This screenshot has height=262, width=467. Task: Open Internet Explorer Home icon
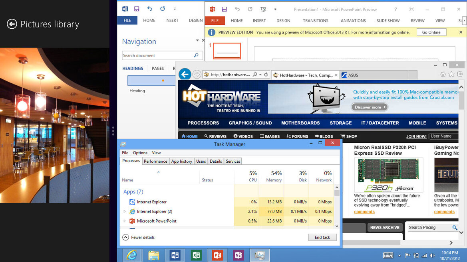point(443,74)
